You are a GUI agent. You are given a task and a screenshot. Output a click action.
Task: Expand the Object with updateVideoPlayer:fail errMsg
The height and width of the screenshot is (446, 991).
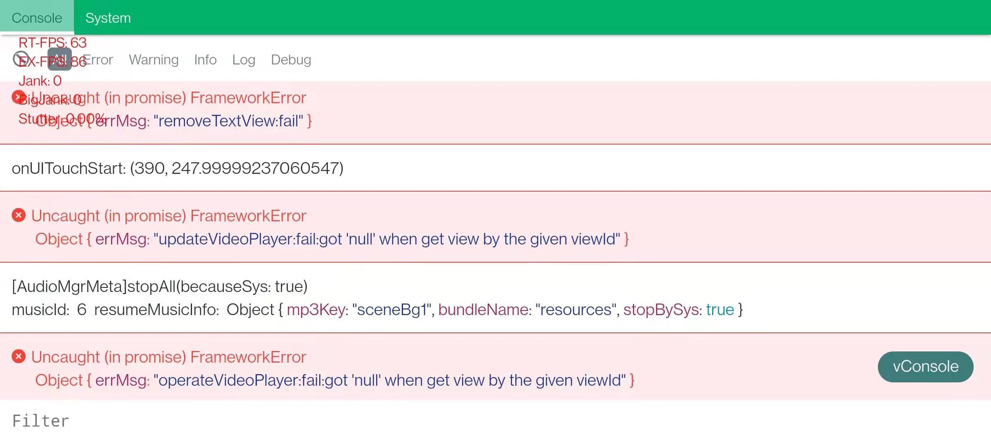[x=332, y=239]
